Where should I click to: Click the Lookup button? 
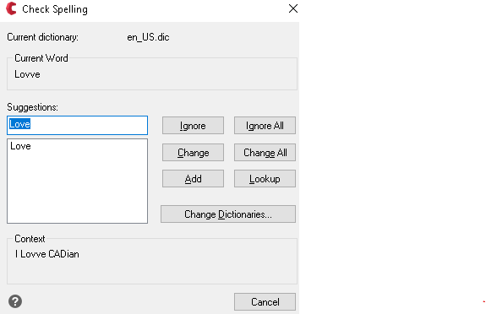[265, 179]
